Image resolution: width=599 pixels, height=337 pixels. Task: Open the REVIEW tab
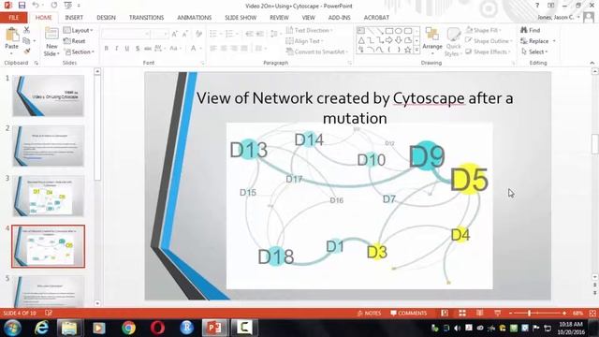(x=279, y=18)
